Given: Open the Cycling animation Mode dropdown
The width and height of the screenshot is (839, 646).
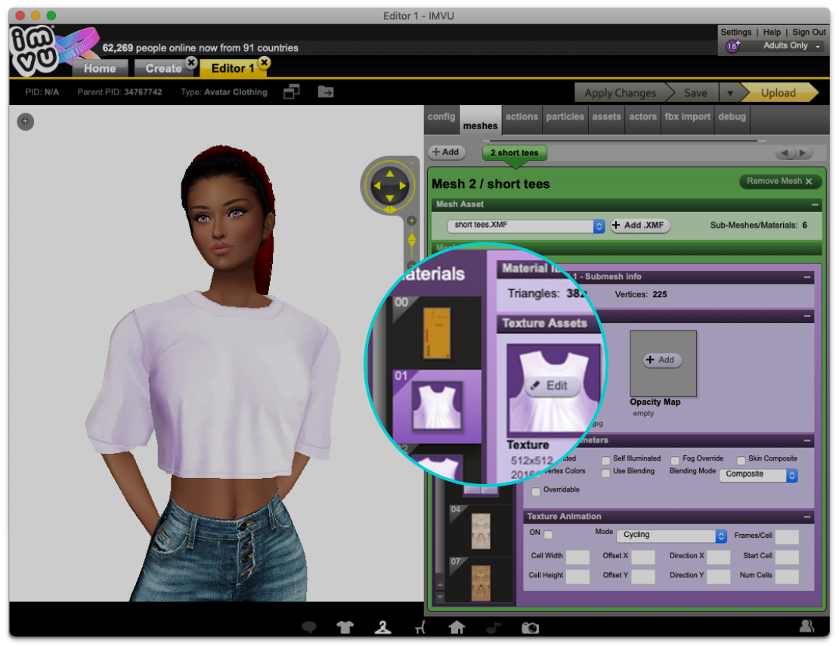Looking at the screenshot, I should pos(671,535).
